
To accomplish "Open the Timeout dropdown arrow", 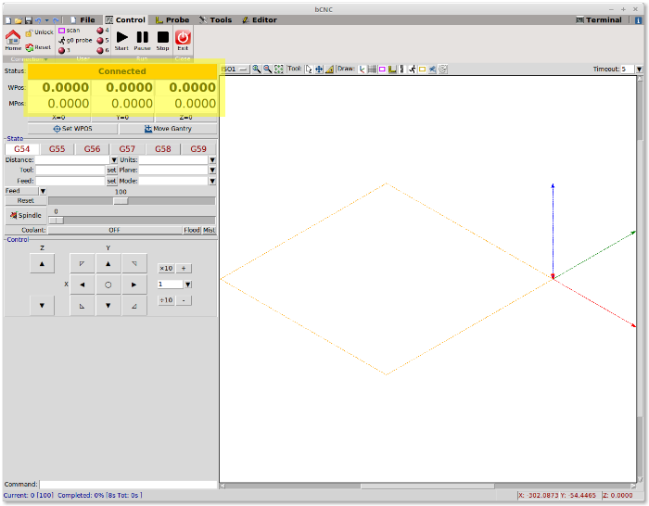I will tap(639, 70).
